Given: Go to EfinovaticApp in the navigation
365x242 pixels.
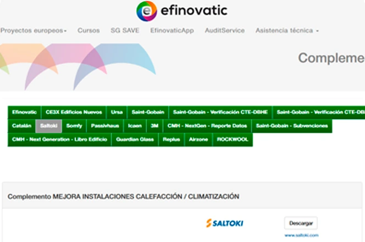Looking at the screenshot, I should 172,30.
